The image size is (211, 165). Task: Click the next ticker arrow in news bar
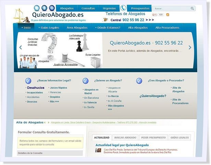(x=48, y=122)
